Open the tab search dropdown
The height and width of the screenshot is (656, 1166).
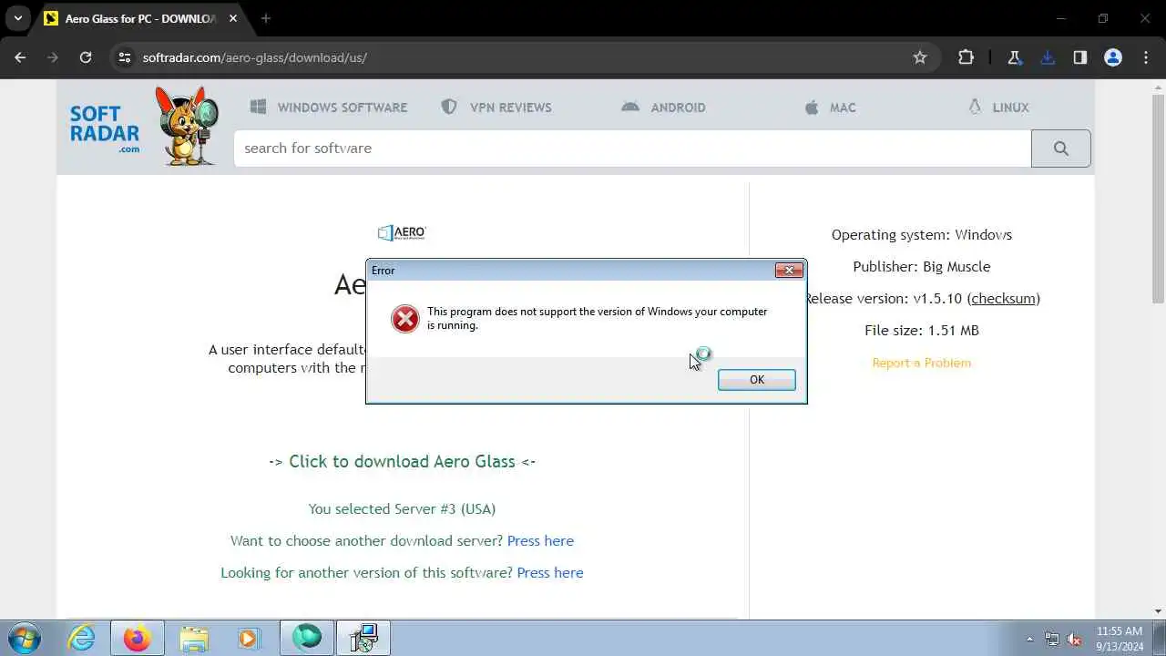click(17, 18)
